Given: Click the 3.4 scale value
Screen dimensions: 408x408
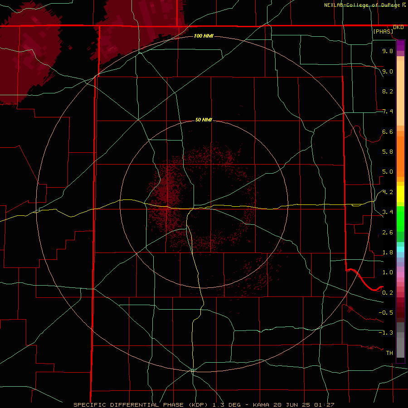Looking at the screenshot, I should 388,212.
